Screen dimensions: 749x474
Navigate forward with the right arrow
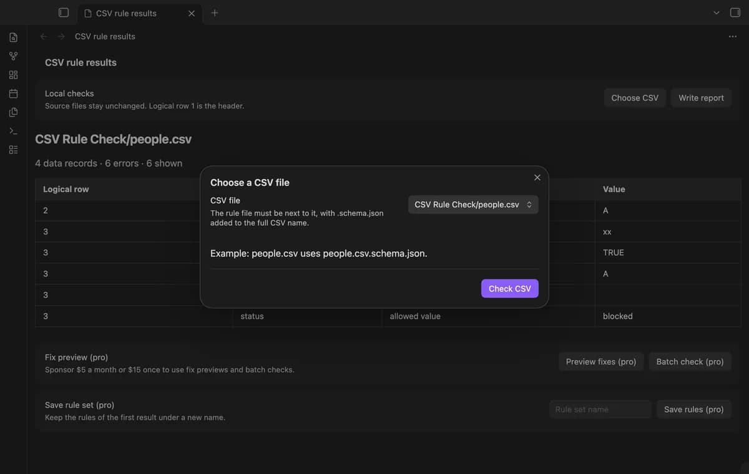point(61,36)
